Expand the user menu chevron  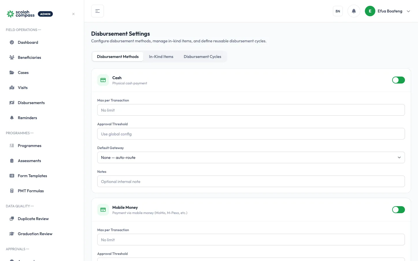[x=408, y=11]
